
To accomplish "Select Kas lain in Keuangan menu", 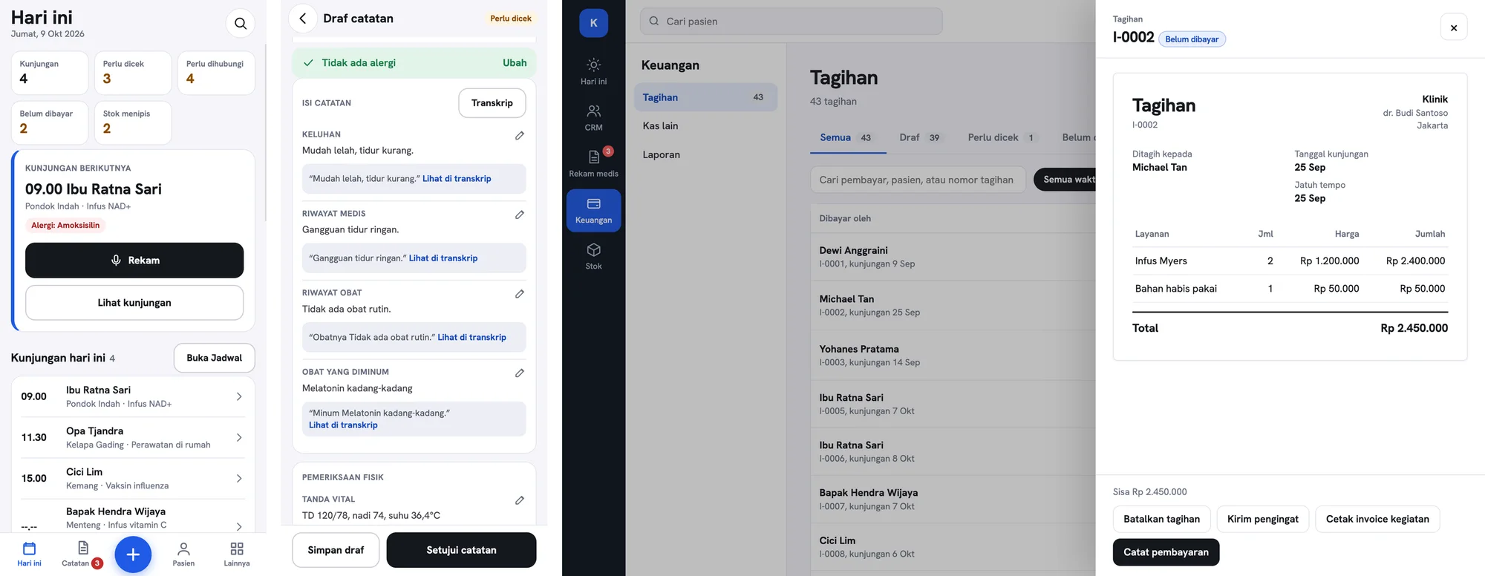I will tap(705, 126).
